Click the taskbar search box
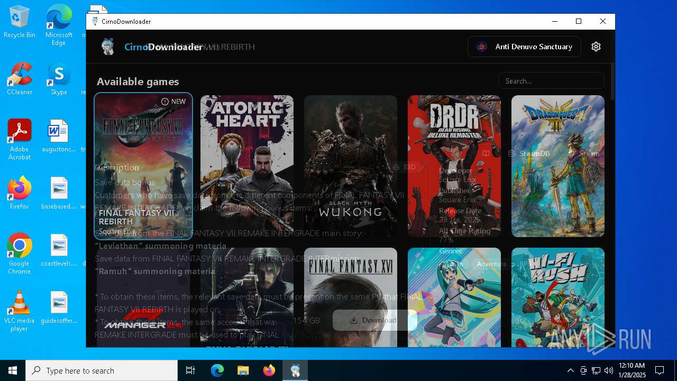Image resolution: width=677 pixels, height=381 pixels. (x=102, y=370)
